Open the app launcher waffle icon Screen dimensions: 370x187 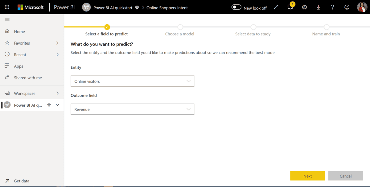click(7, 7)
